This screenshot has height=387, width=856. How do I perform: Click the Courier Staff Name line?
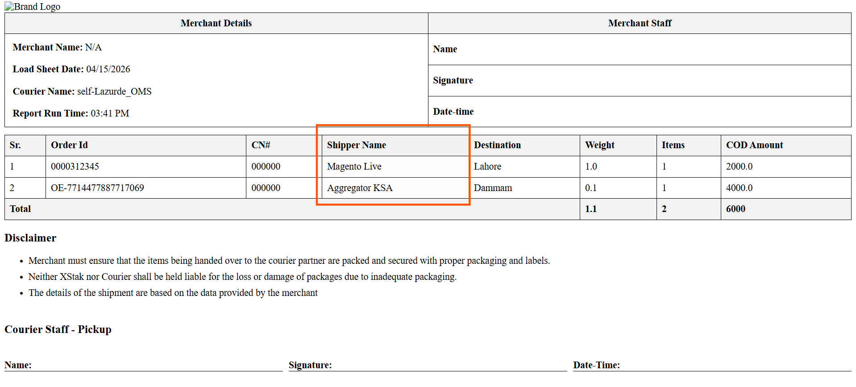click(x=144, y=365)
